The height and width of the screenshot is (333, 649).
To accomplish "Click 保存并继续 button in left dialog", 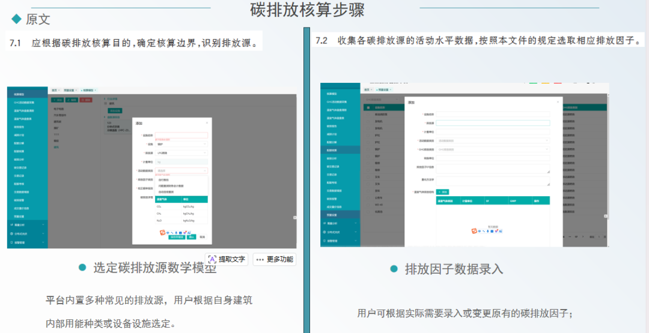I will coord(176,237).
